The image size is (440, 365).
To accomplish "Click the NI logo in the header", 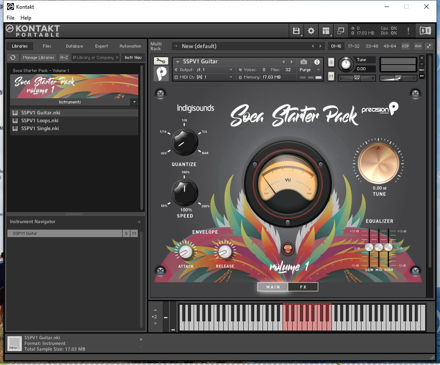I will pos(425,31).
